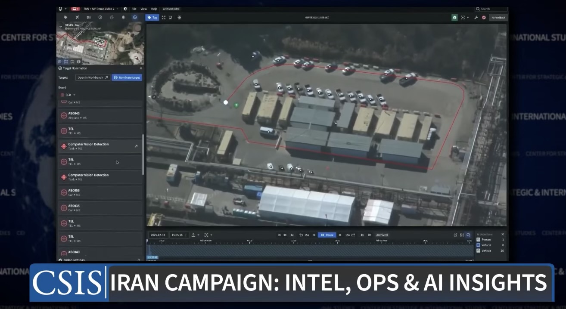Open the history clock panel icon
Image resolution: width=566 pixels, height=309 pixels.
[x=100, y=17]
